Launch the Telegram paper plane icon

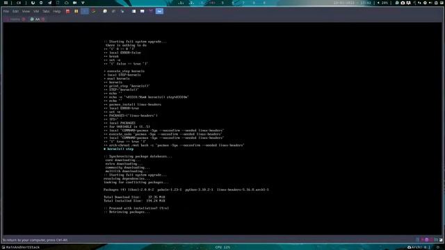[x=49, y=3]
